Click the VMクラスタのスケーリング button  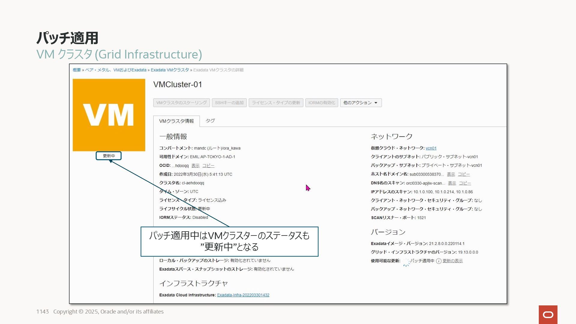(181, 103)
